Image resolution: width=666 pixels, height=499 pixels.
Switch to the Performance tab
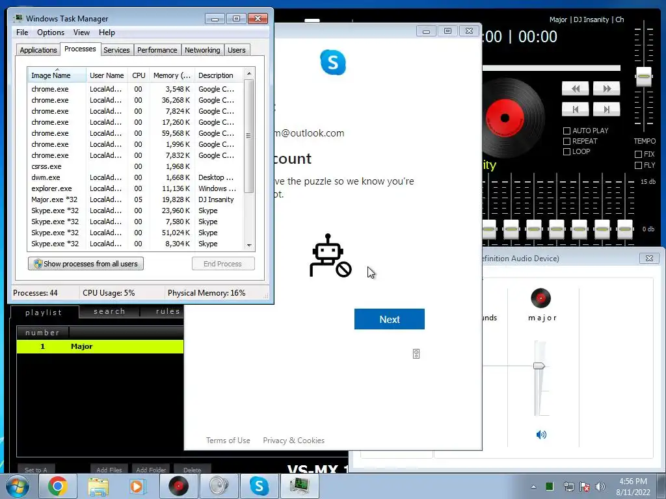coord(157,49)
